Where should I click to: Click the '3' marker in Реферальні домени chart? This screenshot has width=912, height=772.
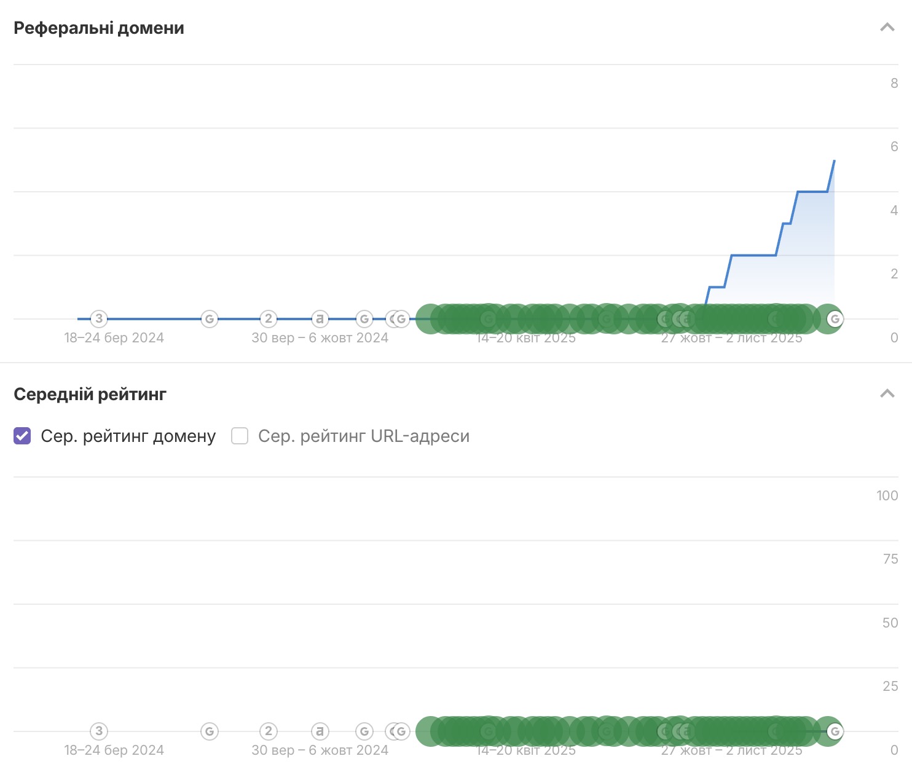pos(99,318)
